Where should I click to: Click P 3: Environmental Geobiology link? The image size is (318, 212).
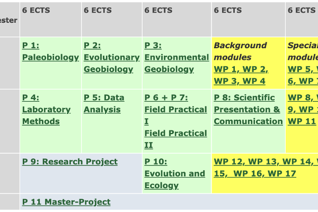coord(176,57)
